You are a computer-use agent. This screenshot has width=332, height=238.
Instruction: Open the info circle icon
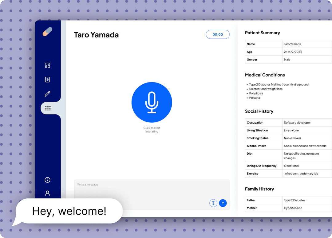pyautogui.click(x=47, y=180)
